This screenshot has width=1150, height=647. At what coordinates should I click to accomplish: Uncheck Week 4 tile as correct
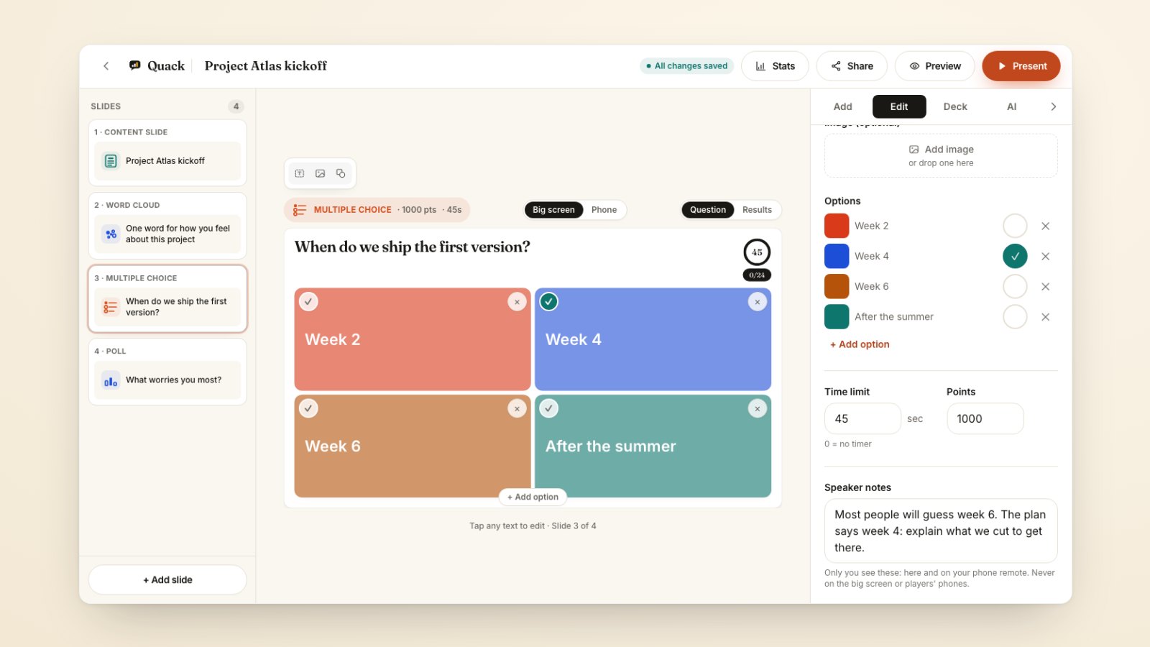point(549,302)
